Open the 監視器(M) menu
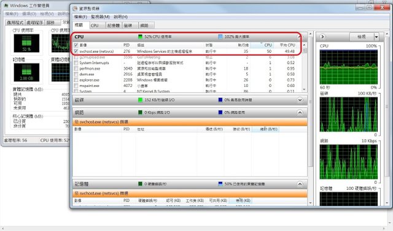393x231 pixels. pyautogui.click(x=100, y=17)
